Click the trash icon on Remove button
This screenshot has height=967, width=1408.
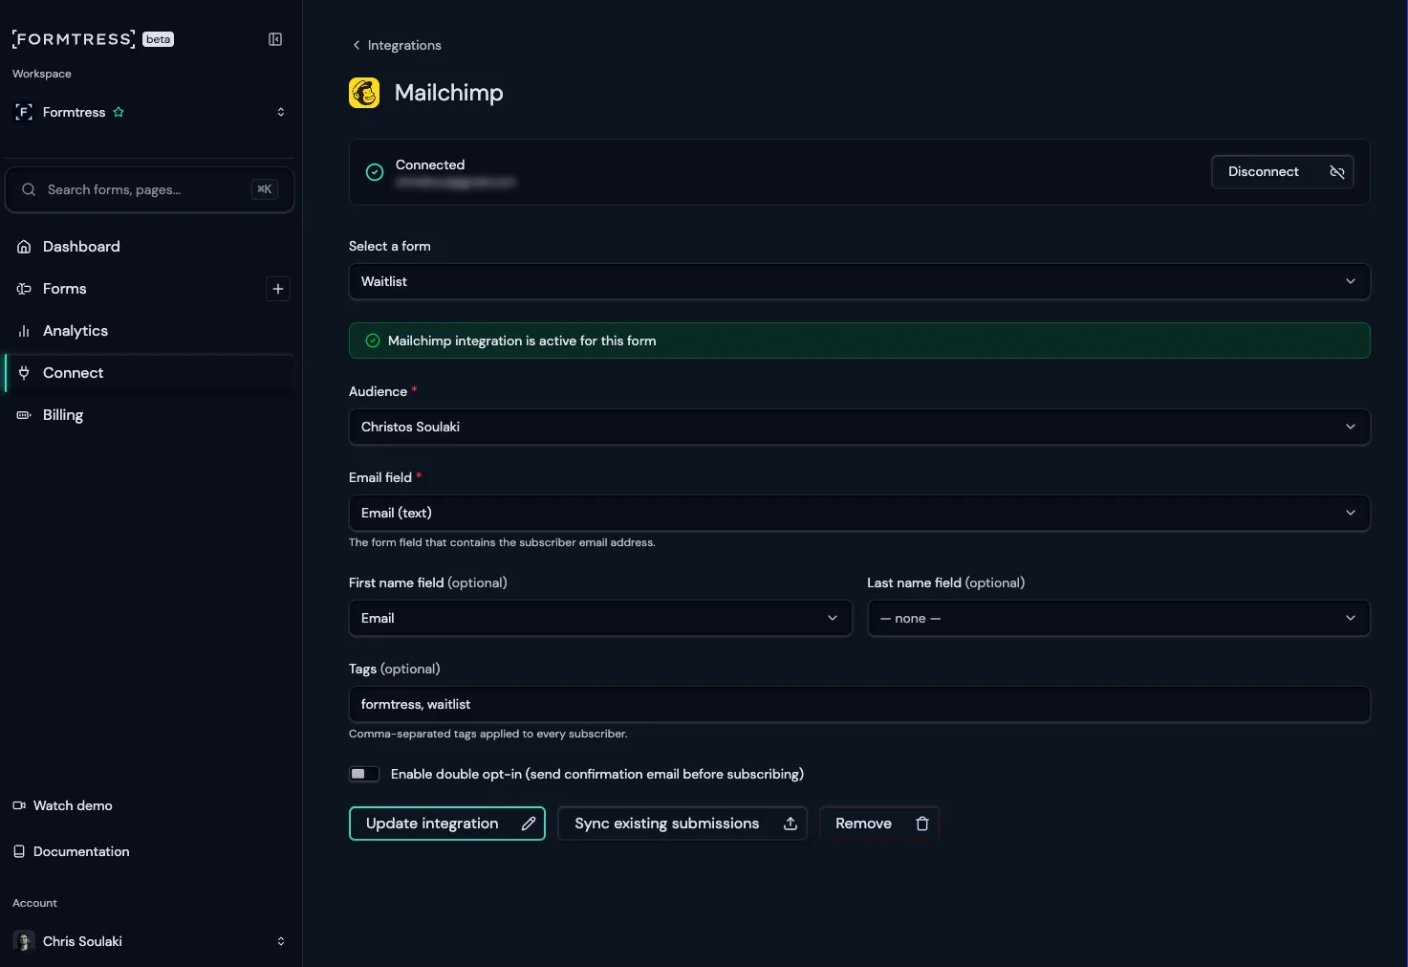click(x=922, y=824)
